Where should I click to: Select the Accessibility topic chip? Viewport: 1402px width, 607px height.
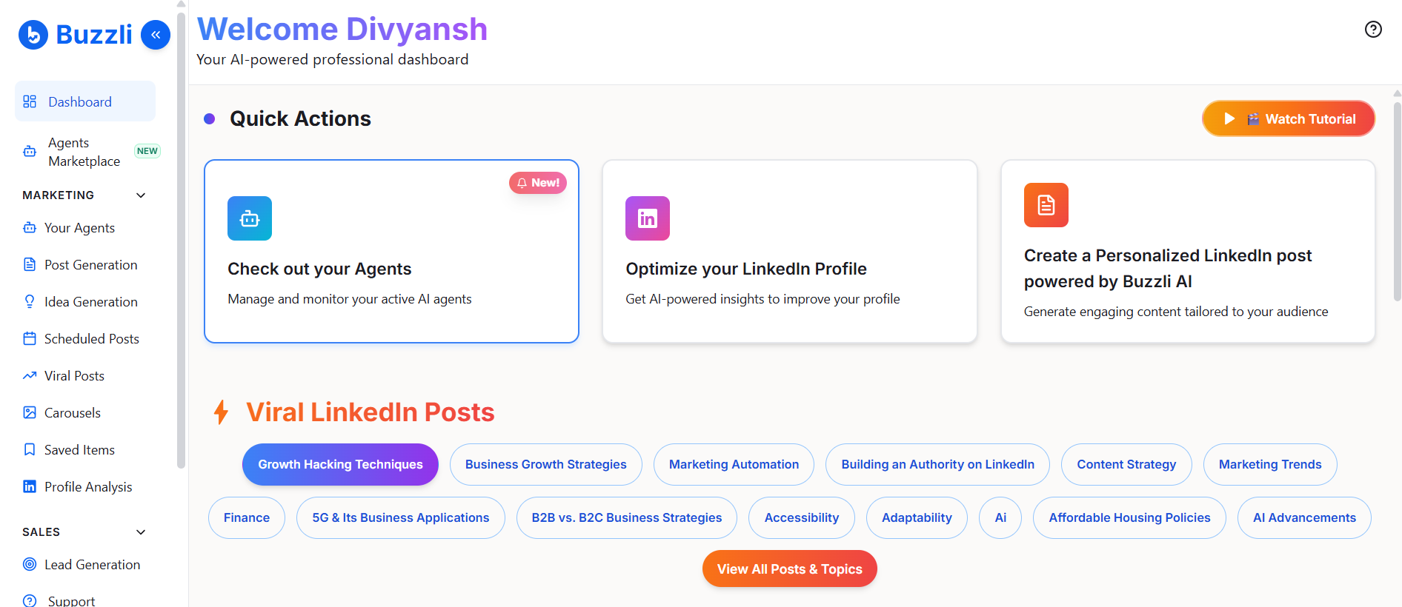coord(802,517)
